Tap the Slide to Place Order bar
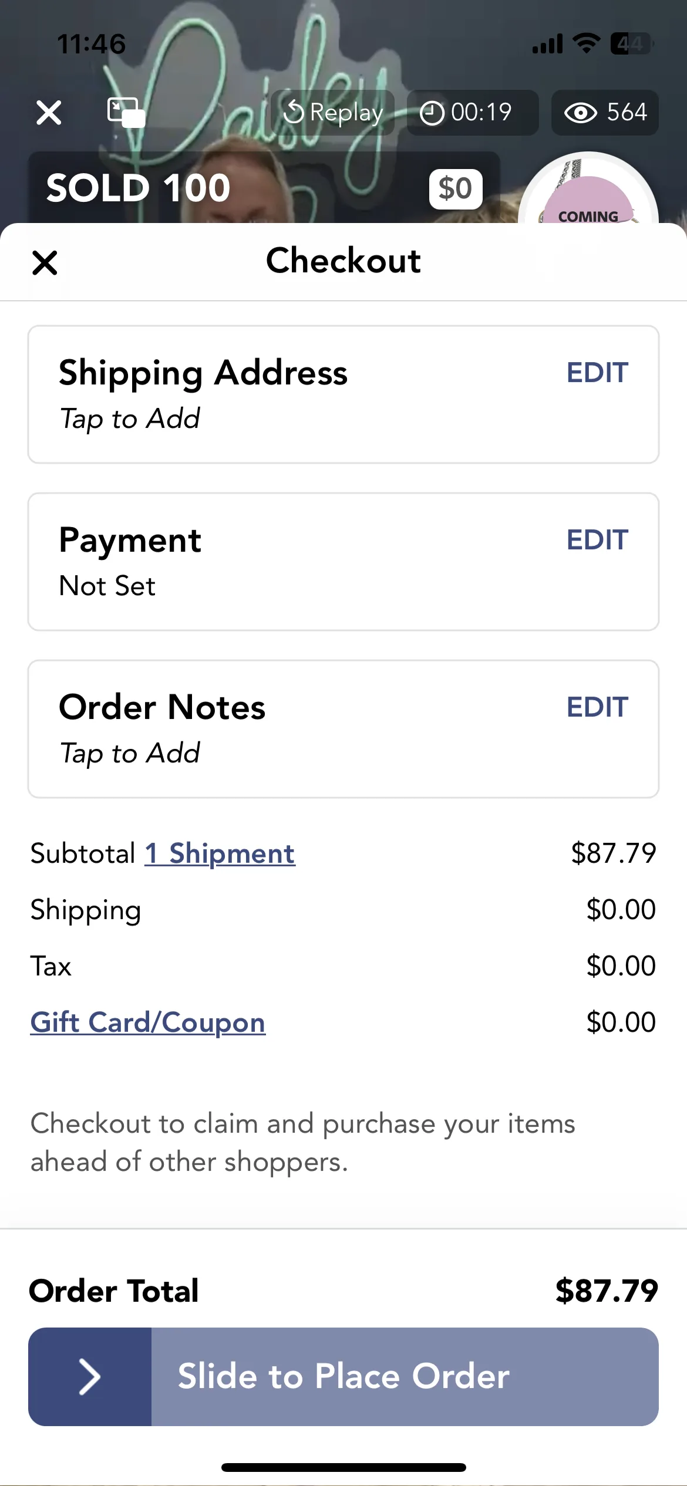The image size is (687, 1486). click(x=343, y=1377)
